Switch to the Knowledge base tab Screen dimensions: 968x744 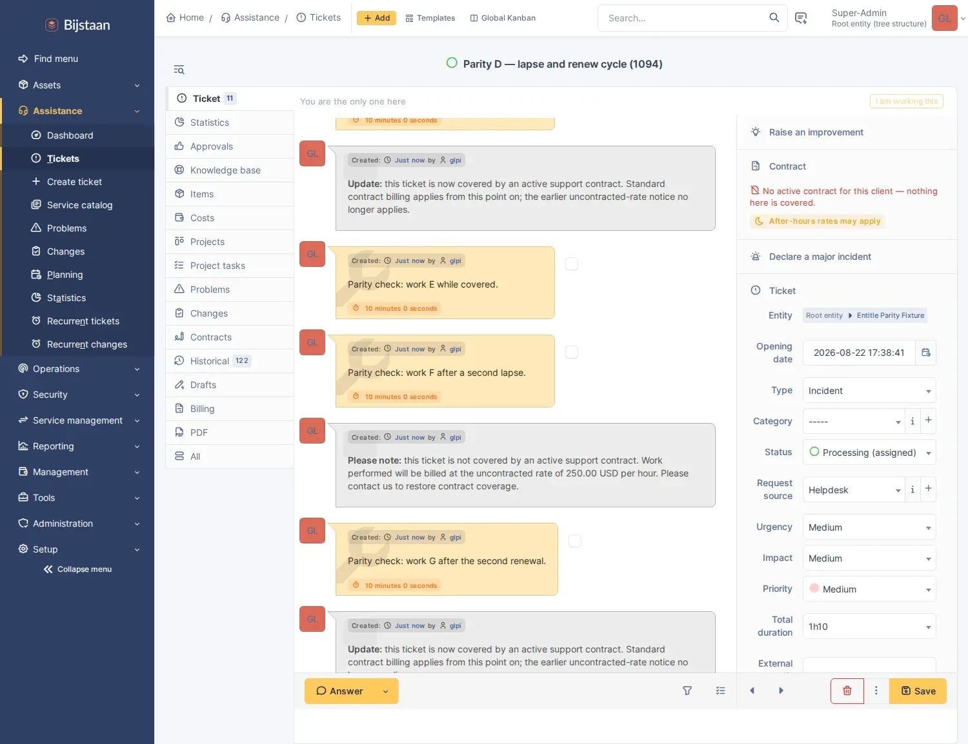[230, 170]
